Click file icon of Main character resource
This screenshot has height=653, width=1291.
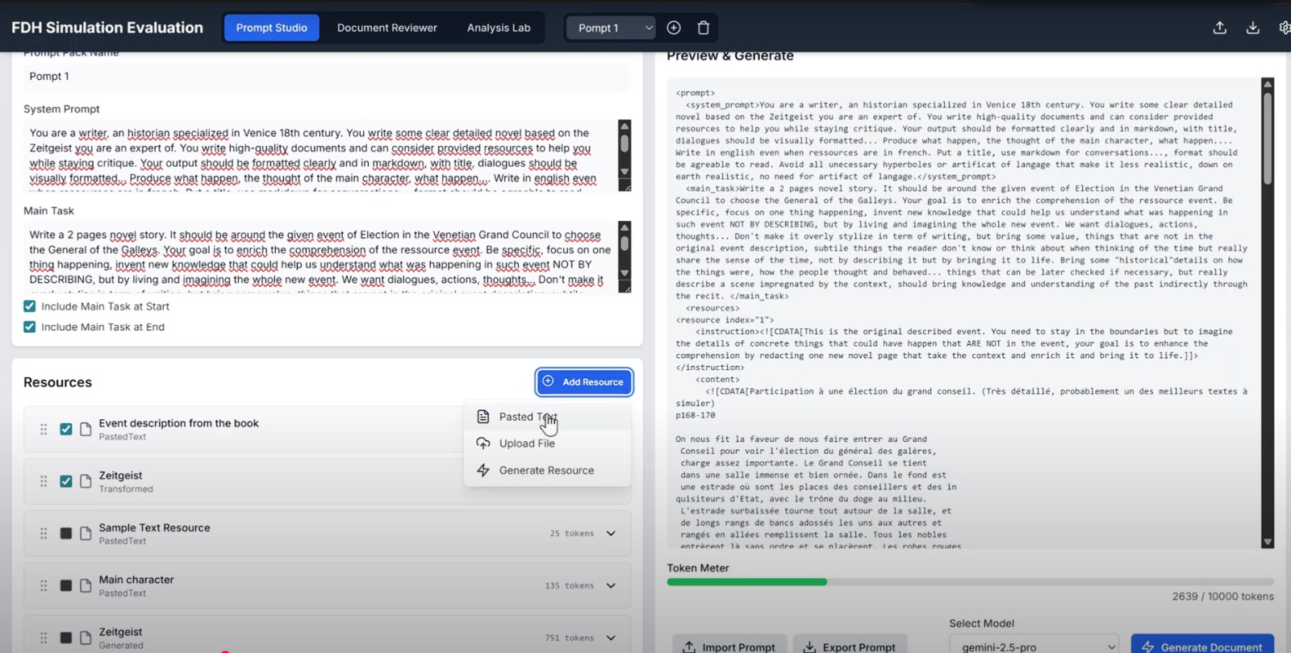click(x=86, y=585)
